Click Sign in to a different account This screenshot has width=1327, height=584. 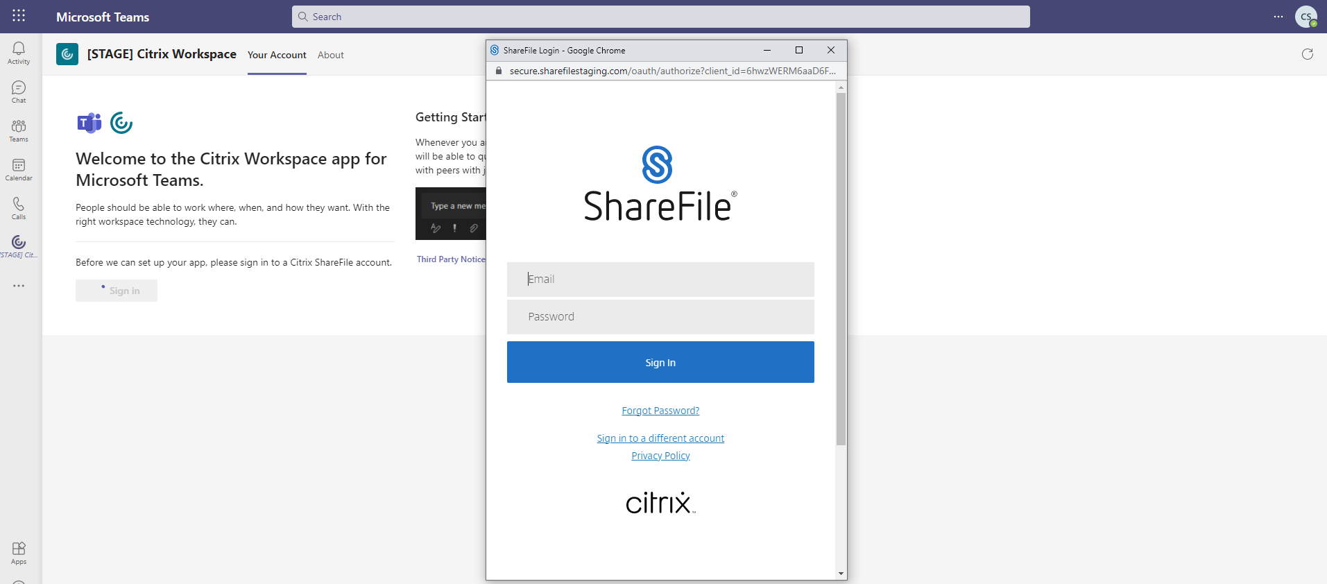(660, 438)
